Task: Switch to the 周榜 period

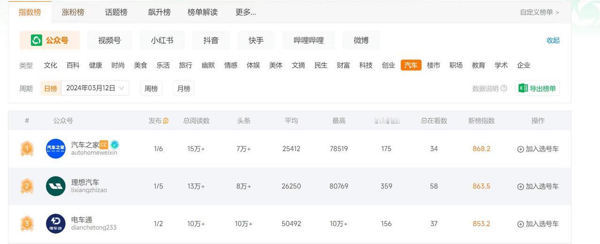Action: click(151, 88)
